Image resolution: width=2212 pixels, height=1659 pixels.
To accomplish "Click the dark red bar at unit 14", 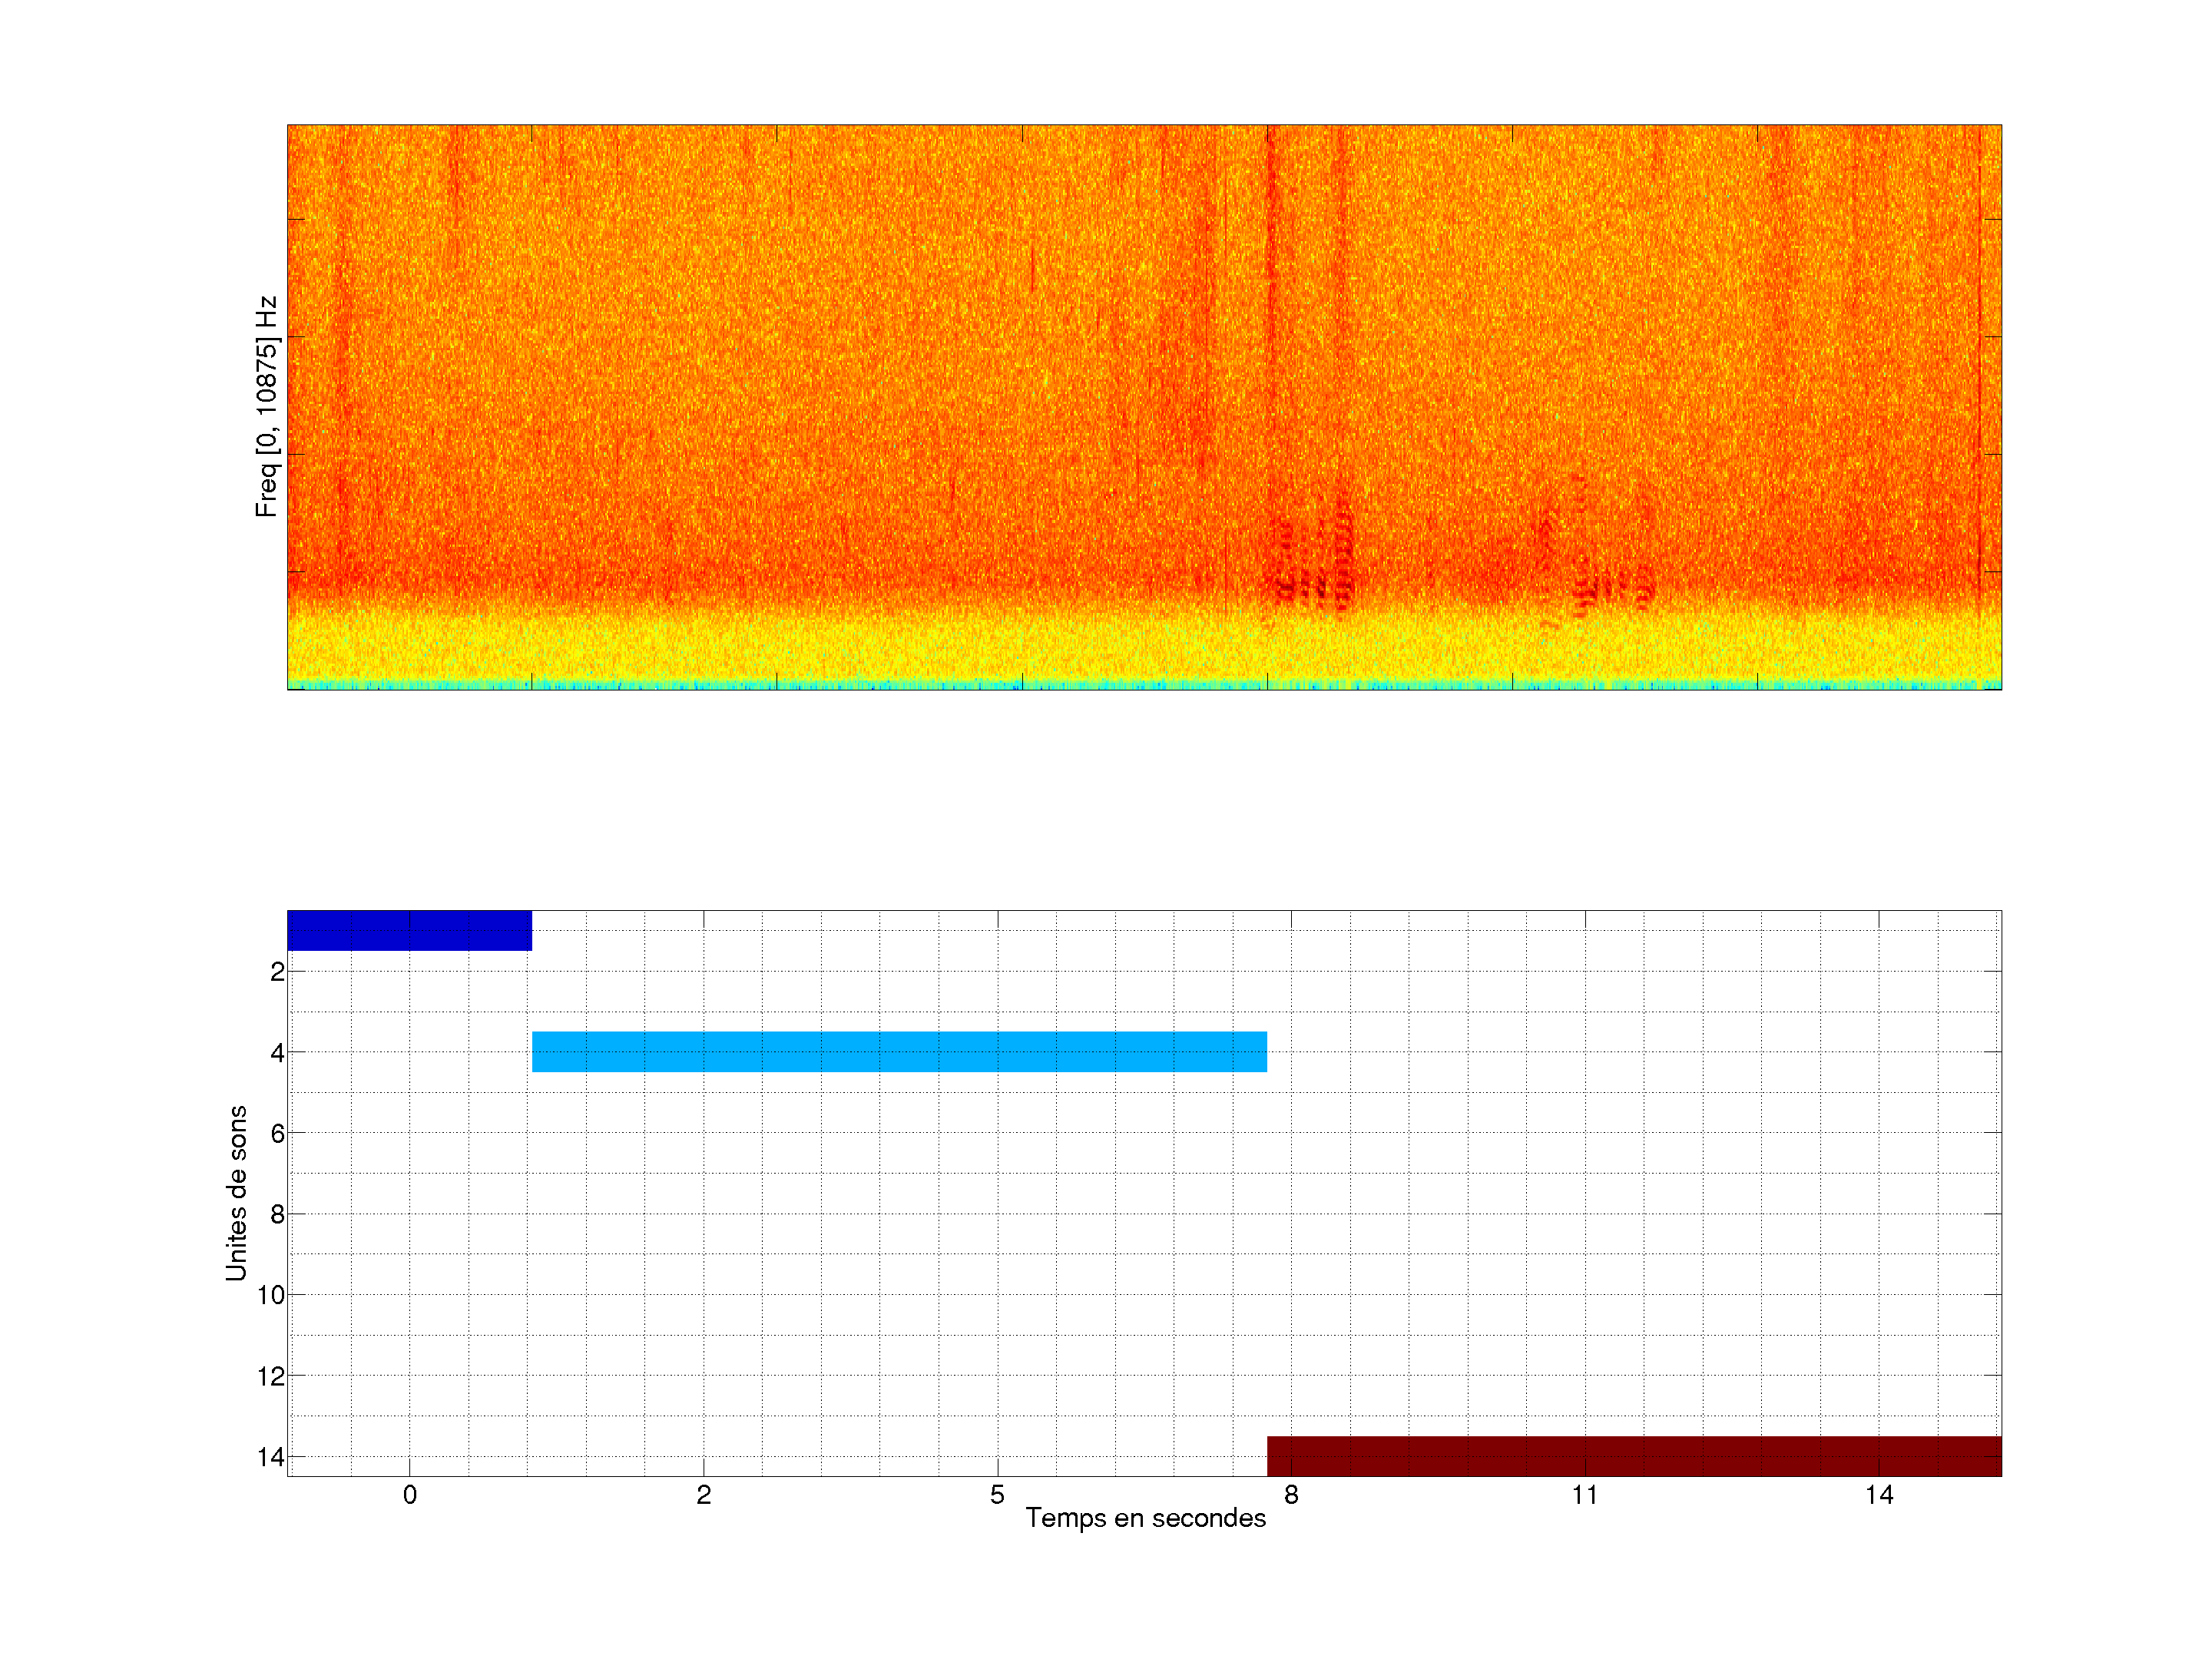I will click(x=1634, y=1456).
